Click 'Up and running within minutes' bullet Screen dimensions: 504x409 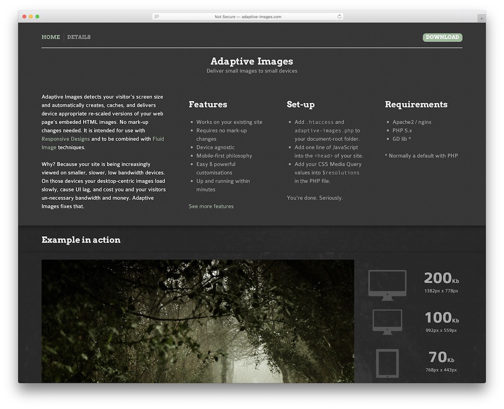[223, 185]
